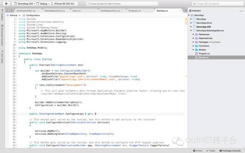
Task: Close the Solution pad
Action: click(243, 11)
